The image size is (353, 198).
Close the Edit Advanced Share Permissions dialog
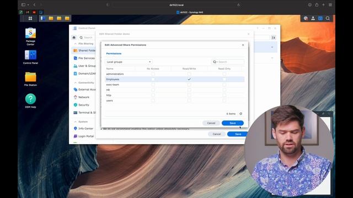pyautogui.click(x=243, y=45)
